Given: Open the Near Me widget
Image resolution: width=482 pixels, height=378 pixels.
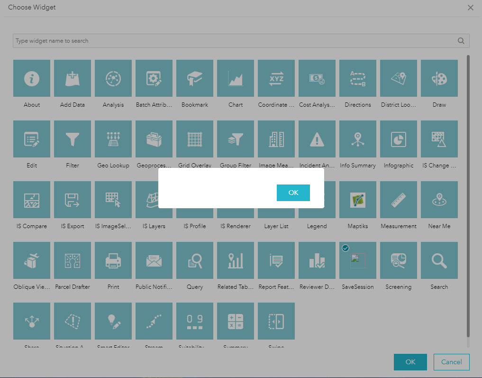Looking at the screenshot, I should (439, 200).
